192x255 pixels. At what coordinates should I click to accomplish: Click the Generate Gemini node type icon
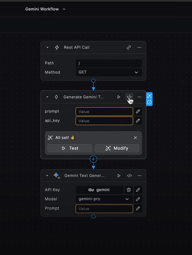pos(56,97)
